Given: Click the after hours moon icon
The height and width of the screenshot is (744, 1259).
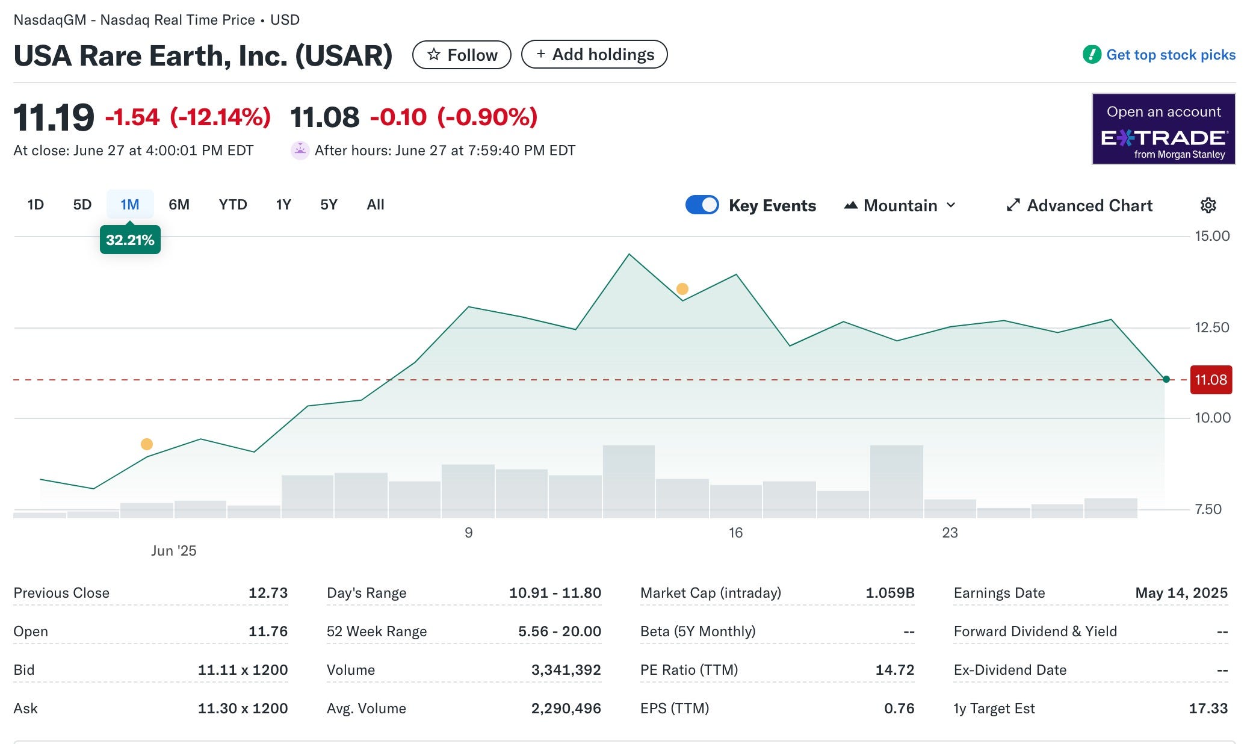Looking at the screenshot, I should point(300,150).
